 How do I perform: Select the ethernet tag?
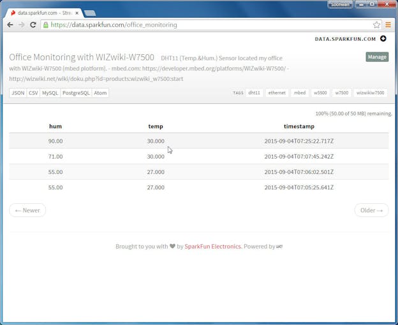277,93
